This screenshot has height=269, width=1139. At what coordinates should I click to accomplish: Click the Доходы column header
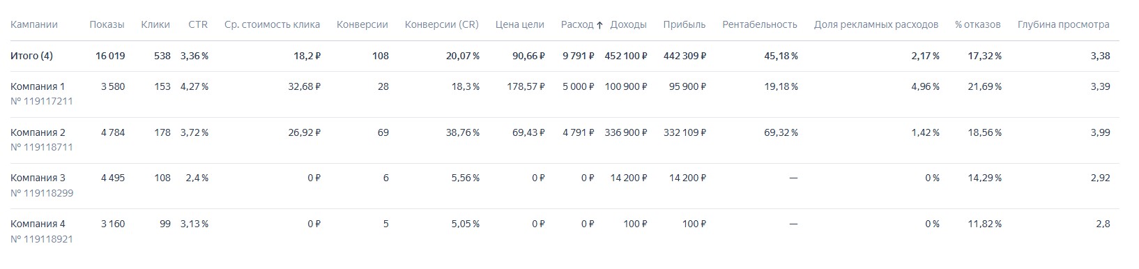click(x=628, y=24)
